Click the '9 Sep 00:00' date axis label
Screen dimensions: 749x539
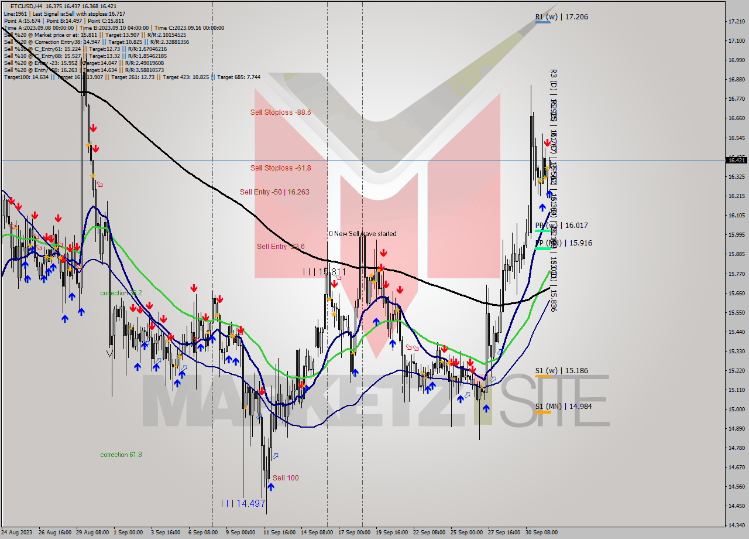[x=240, y=533]
